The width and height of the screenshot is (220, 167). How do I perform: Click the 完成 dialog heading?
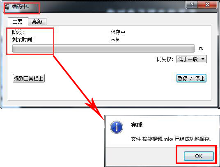(x=137, y=125)
